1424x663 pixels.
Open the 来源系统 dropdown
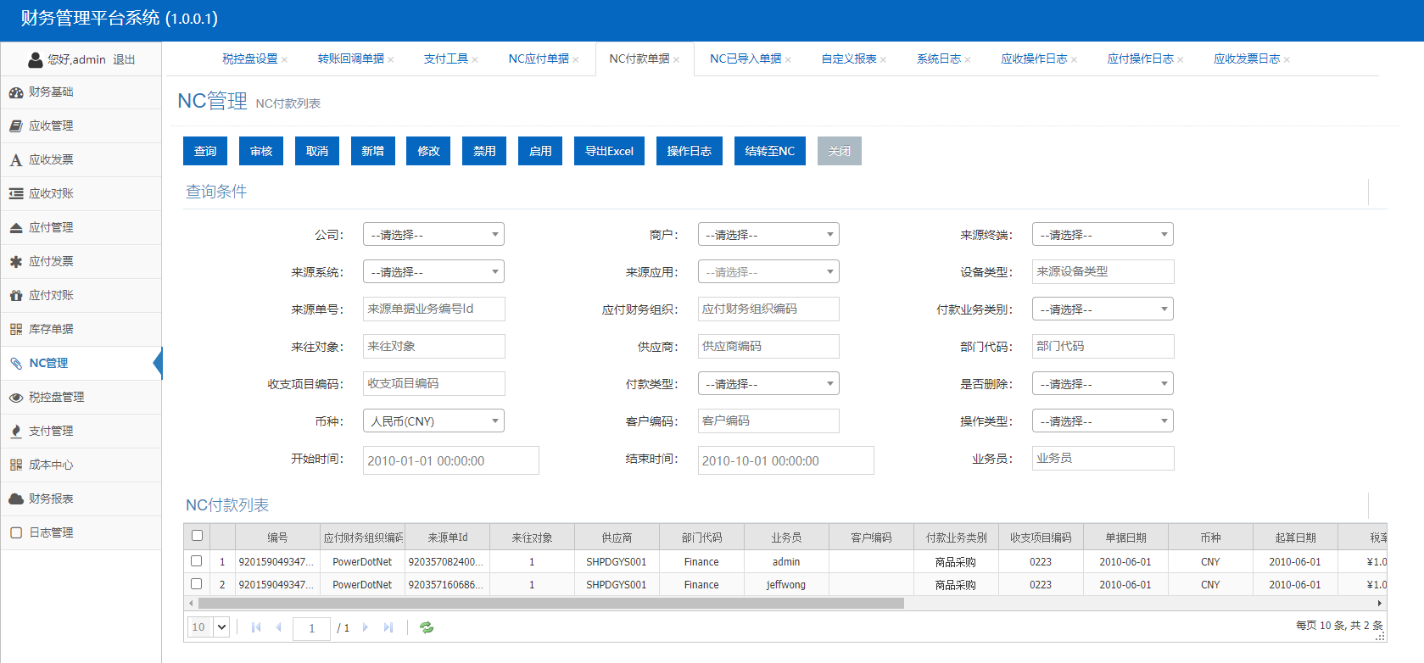click(433, 271)
